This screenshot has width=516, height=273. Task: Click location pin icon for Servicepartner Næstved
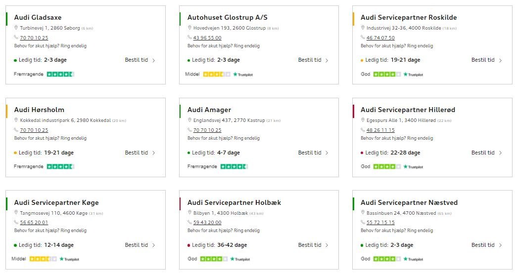point(363,213)
